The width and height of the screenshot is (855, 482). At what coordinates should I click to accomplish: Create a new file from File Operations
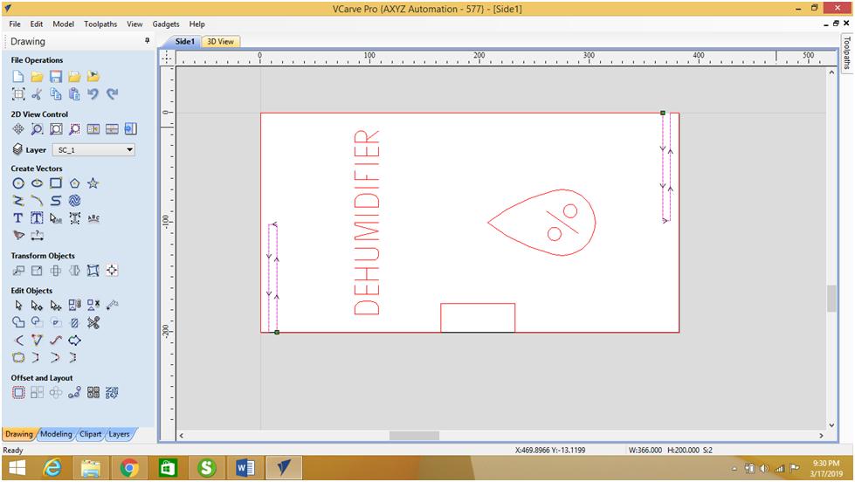click(x=18, y=76)
